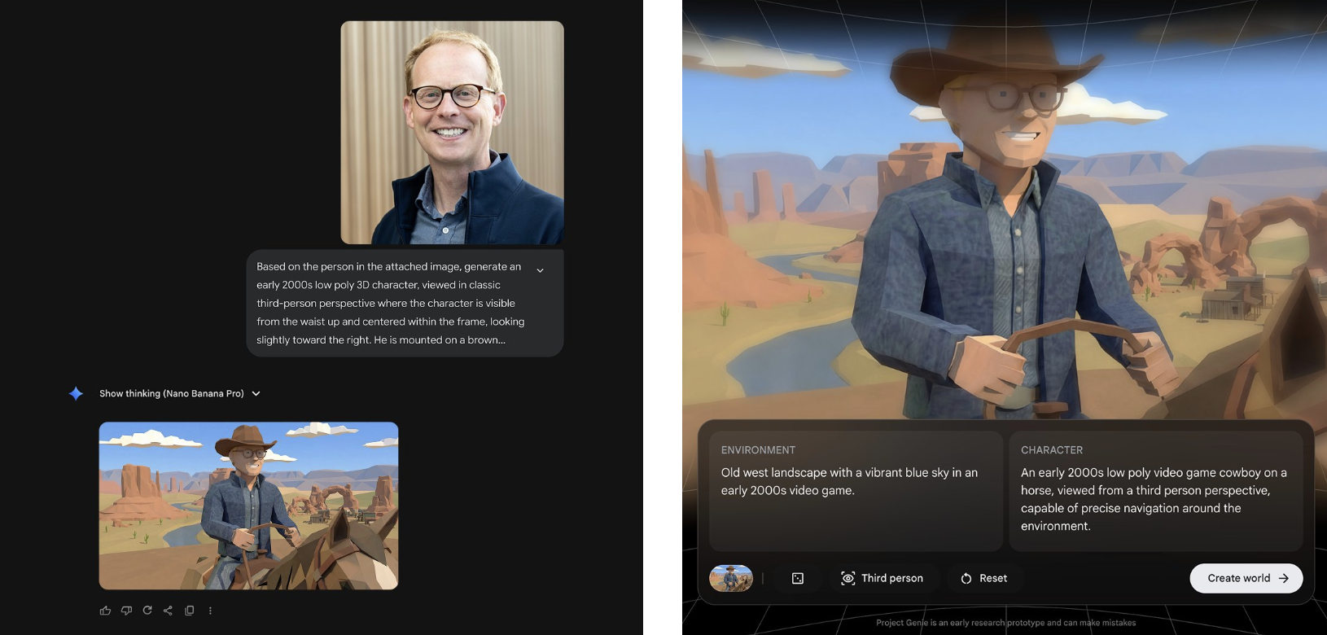The width and height of the screenshot is (1327, 635).
Task: Open the three-dot more options menu
Action: click(210, 611)
